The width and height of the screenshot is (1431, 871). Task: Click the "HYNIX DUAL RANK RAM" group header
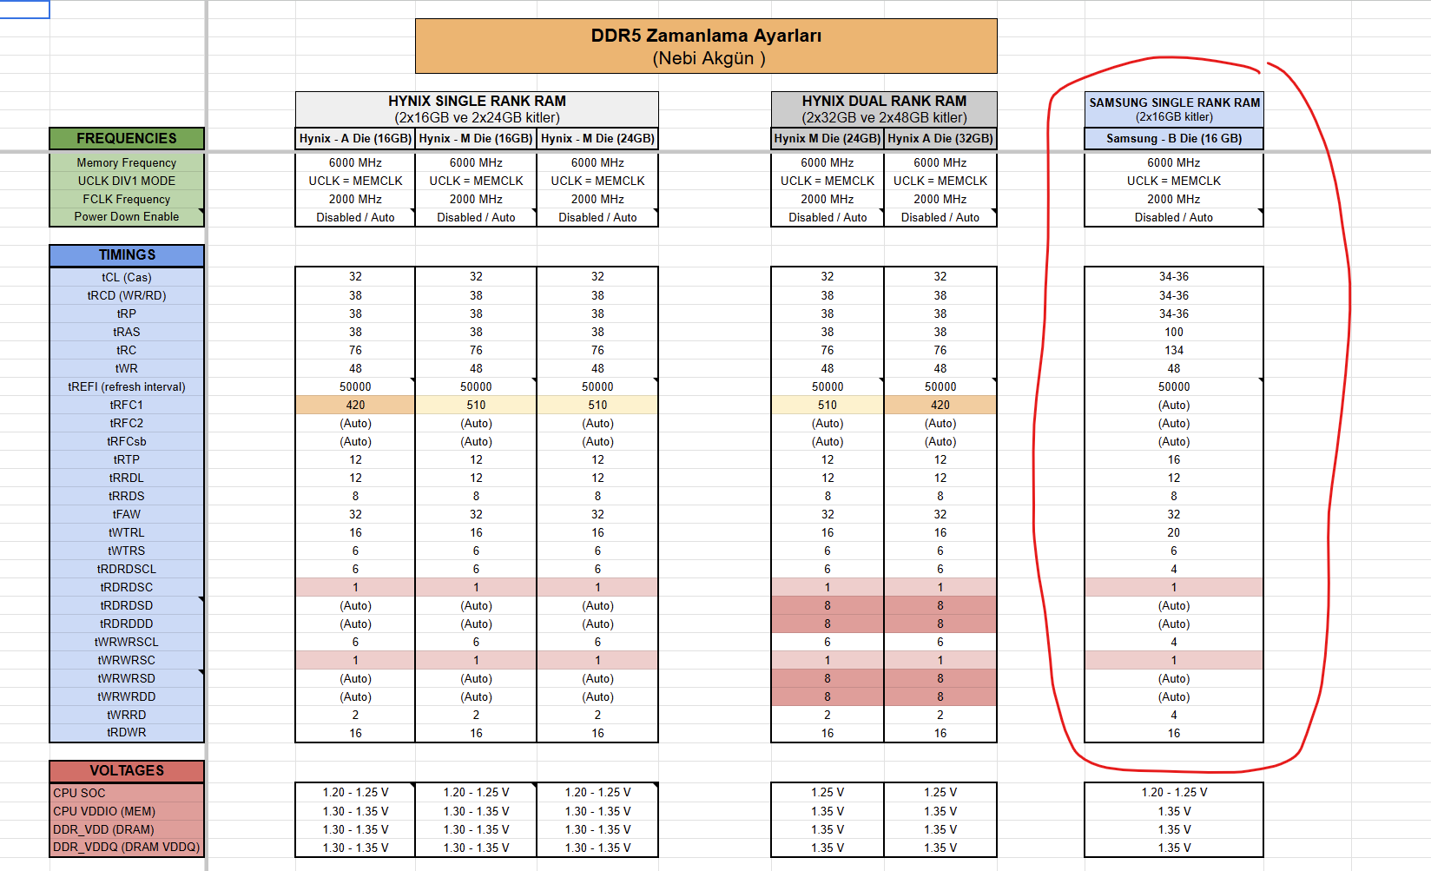click(884, 109)
